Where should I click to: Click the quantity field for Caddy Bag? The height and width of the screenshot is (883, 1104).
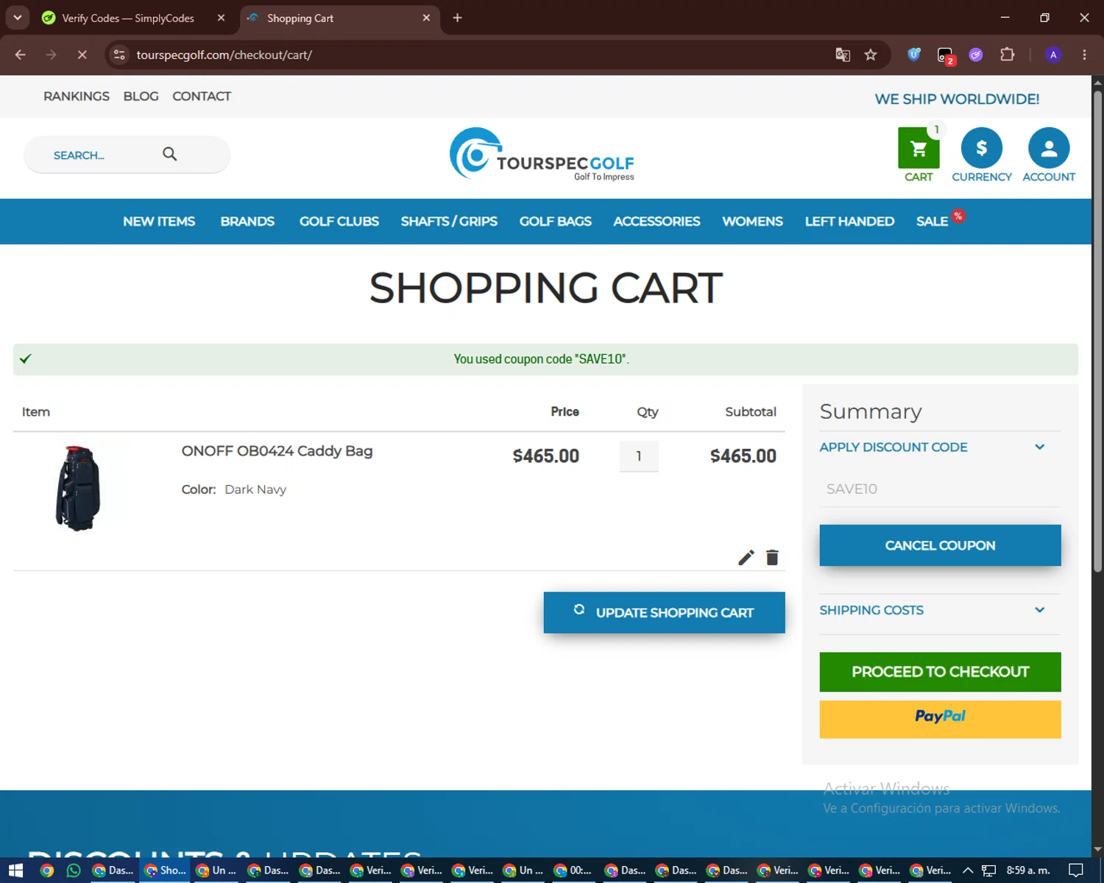pyautogui.click(x=639, y=456)
